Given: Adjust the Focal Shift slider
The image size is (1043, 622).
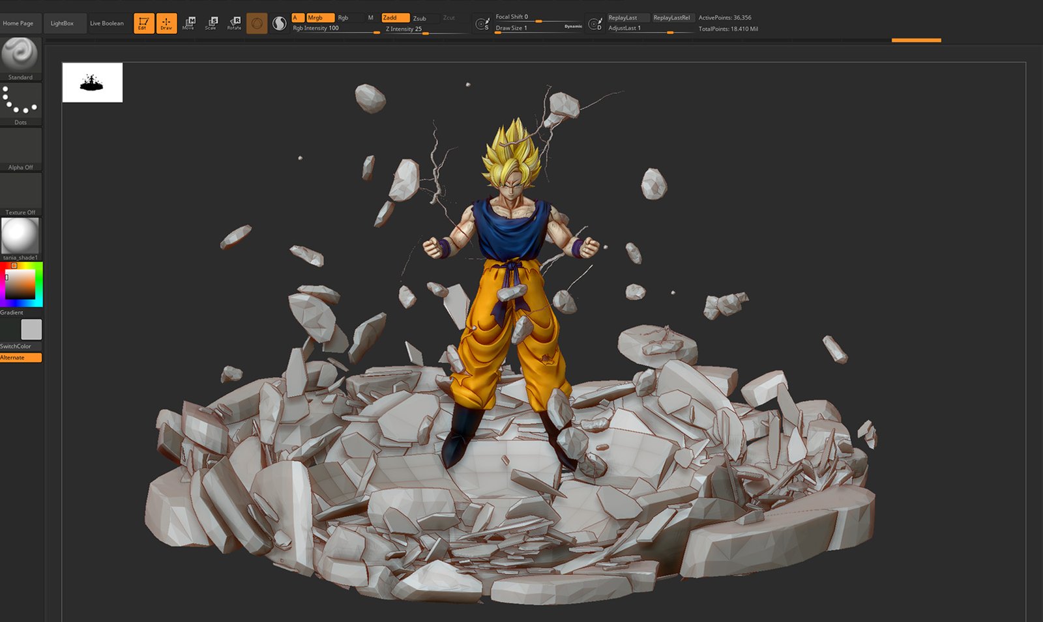Looking at the screenshot, I should [x=538, y=18].
